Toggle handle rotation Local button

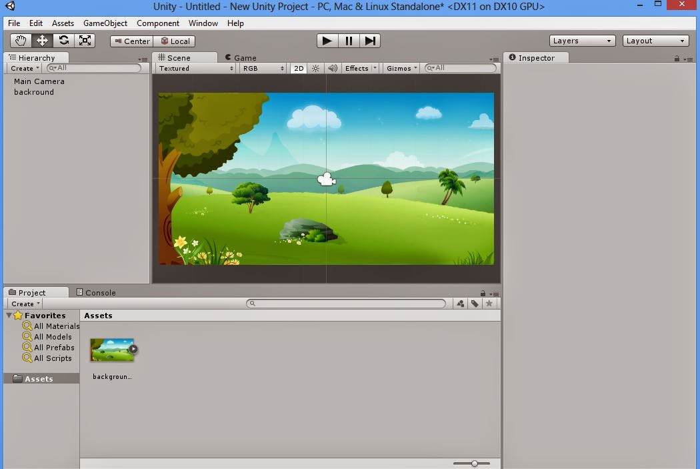[174, 41]
